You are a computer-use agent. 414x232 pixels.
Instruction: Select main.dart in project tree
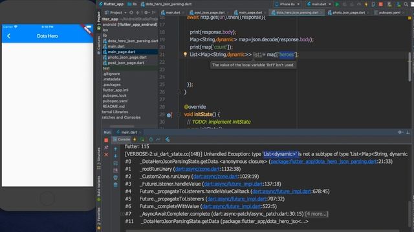114,46
